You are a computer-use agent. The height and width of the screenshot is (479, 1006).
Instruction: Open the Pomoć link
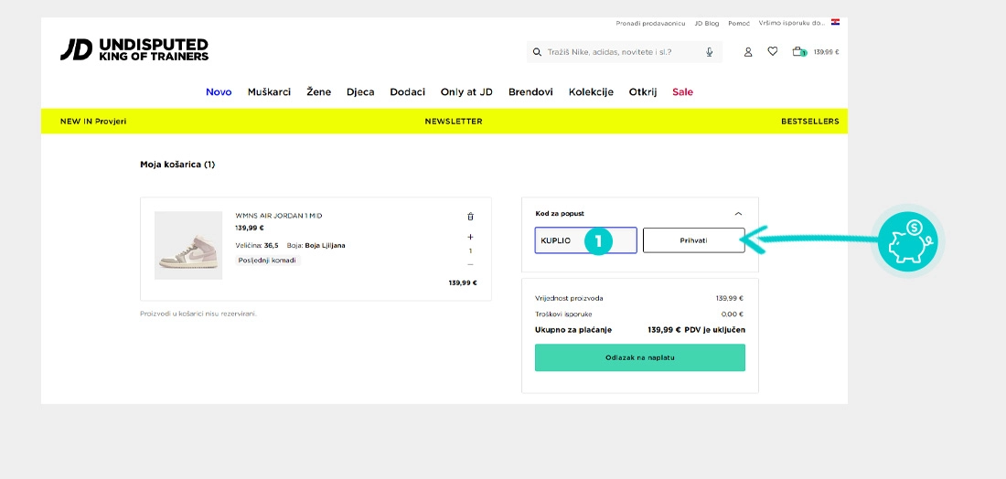(x=739, y=23)
